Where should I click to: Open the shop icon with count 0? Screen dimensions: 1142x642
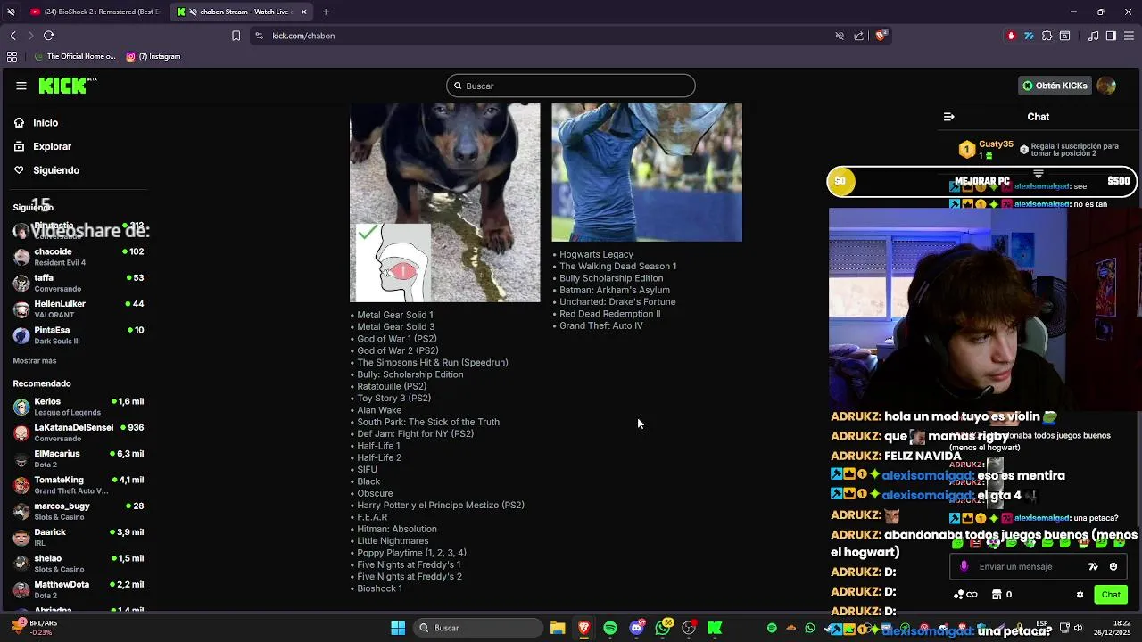click(x=1002, y=595)
